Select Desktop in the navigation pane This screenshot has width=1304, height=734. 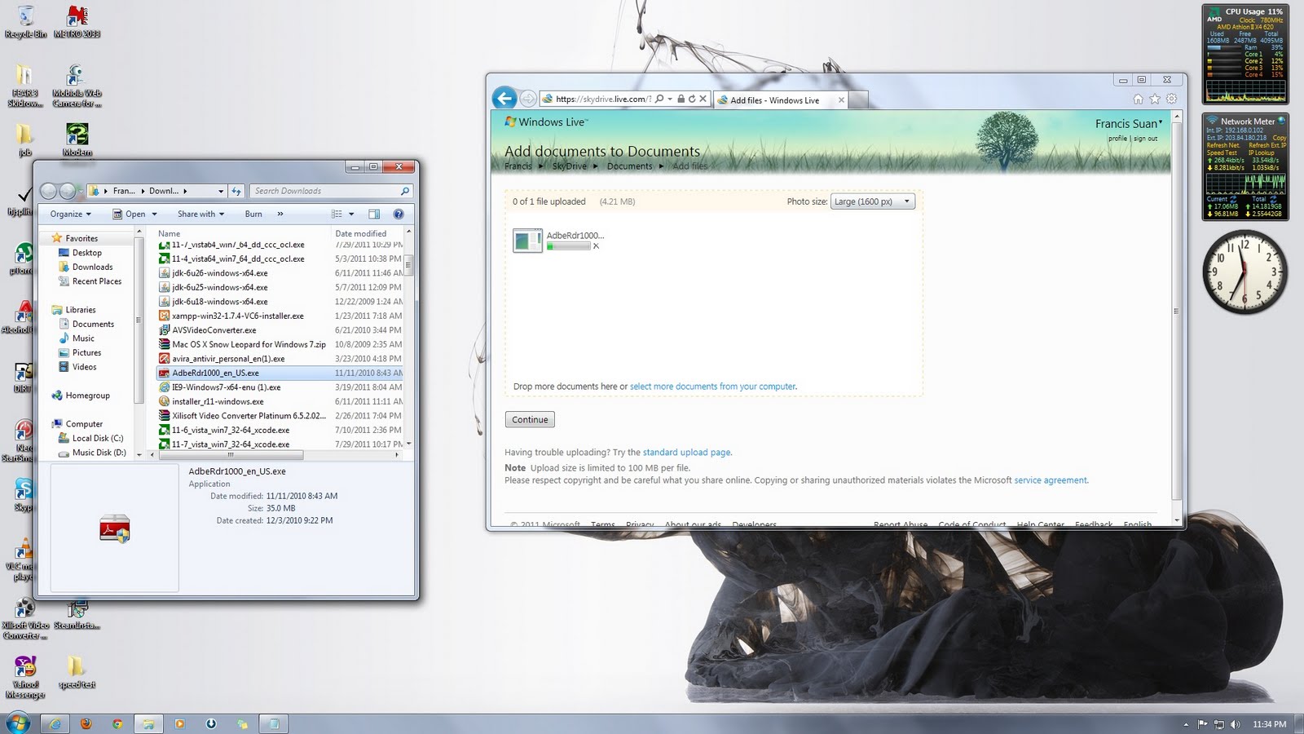[87, 253]
